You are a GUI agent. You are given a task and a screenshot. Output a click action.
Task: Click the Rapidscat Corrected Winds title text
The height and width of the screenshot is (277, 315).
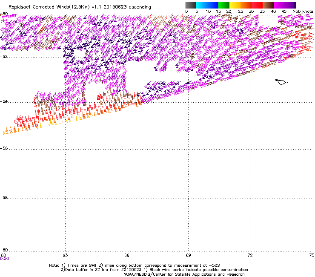click(x=80, y=7)
